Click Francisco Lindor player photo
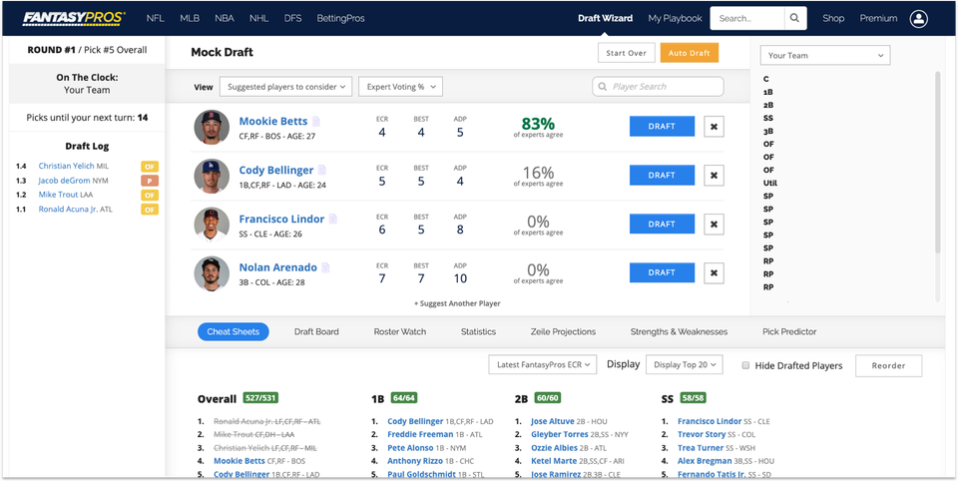The image size is (958, 481). coord(212,225)
